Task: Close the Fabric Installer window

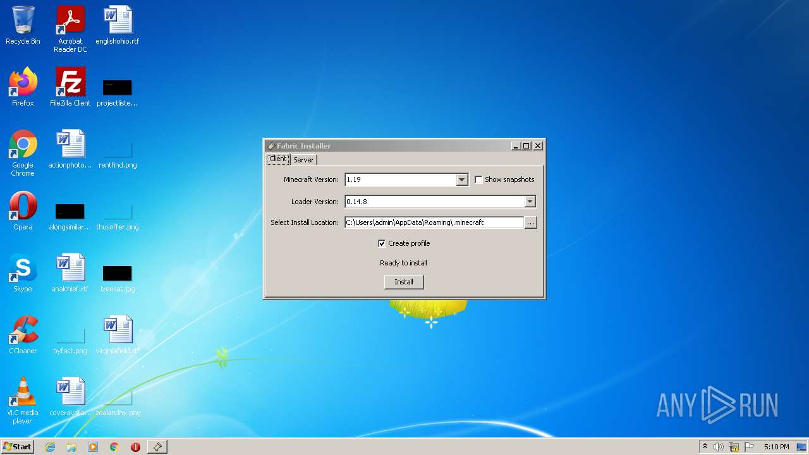Action: (x=538, y=146)
